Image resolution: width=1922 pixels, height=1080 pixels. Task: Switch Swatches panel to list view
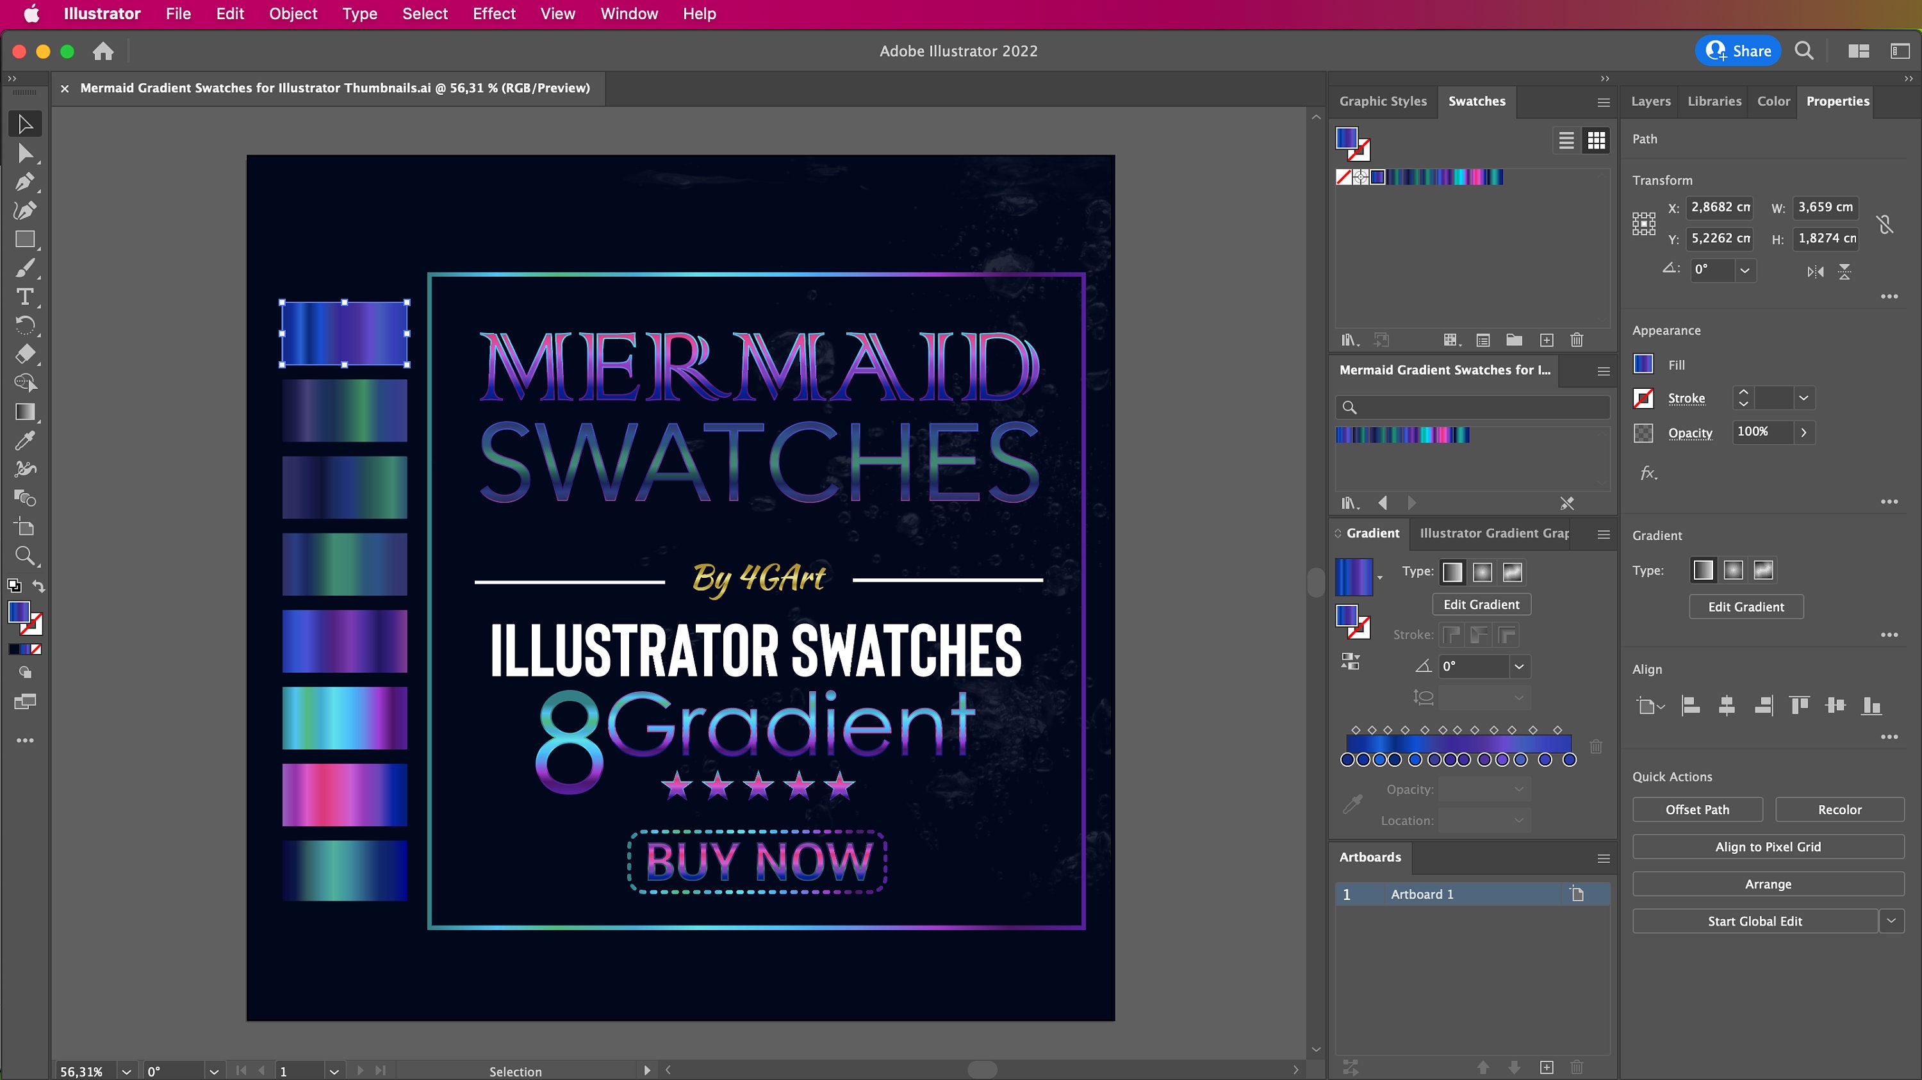coord(1565,140)
